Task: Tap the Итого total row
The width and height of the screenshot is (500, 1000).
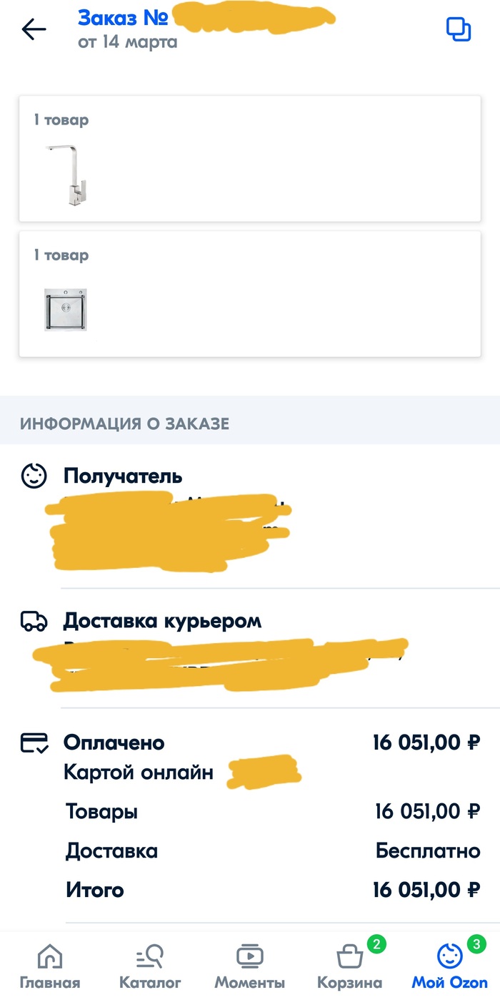Action: pos(271,890)
